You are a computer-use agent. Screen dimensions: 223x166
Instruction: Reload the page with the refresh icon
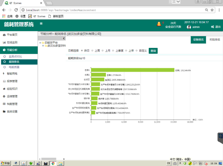click(16, 10)
